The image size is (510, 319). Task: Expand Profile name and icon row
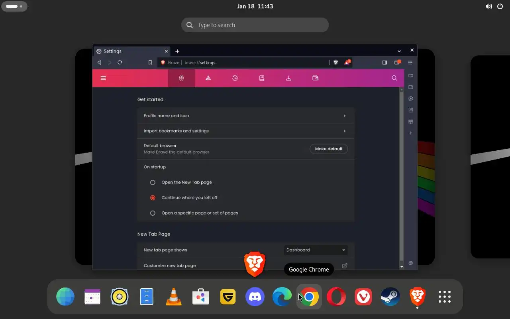246,116
